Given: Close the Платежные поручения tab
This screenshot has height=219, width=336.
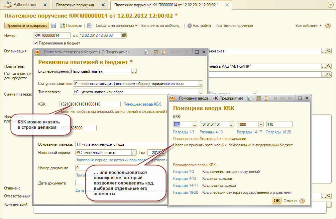Looking at the screenshot, I should 103,5.
